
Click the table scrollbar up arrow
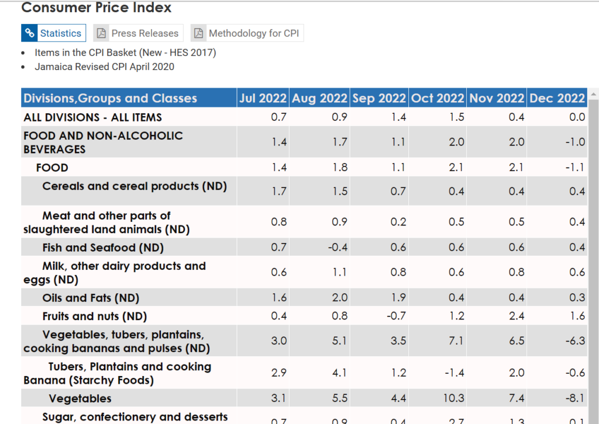(x=594, y=95)
